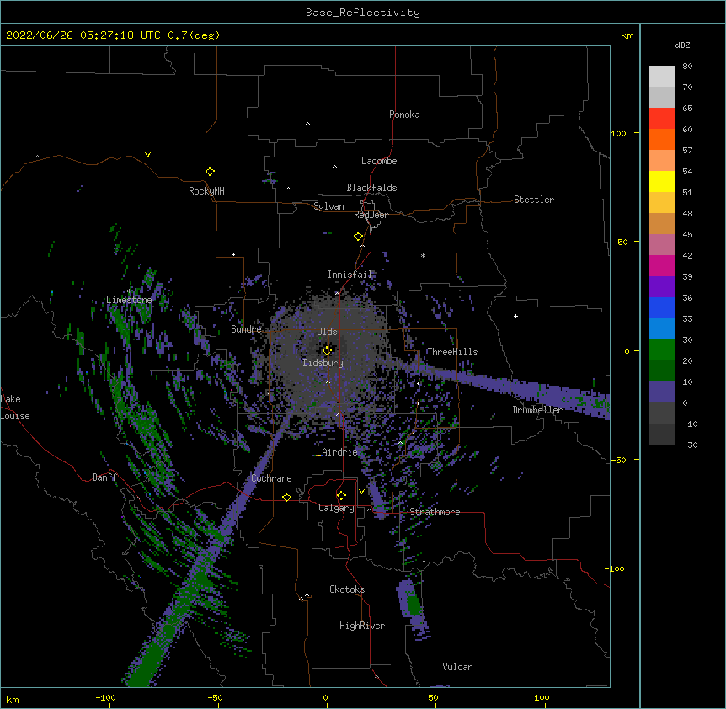Click the dBZ legend heading
Image resolution: width=726 pixels, height=709 pixels.
[x=682, y=45]
